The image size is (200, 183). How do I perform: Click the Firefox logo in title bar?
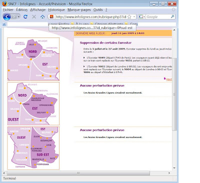(4, 3)
